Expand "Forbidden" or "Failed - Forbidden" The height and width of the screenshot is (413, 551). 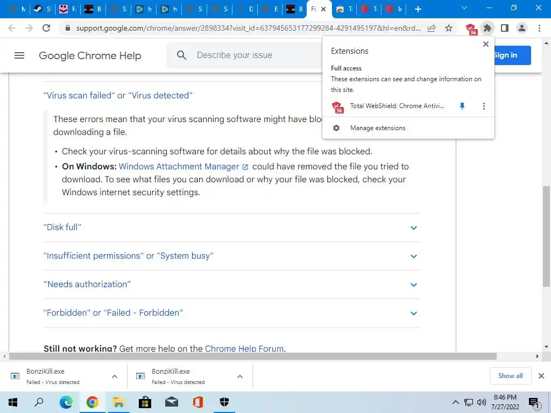click(x=231, y=313)
